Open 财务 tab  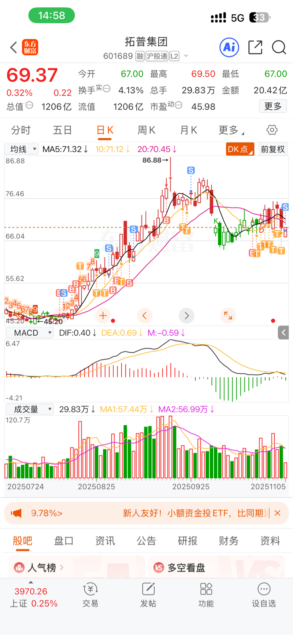coord(229,541)
